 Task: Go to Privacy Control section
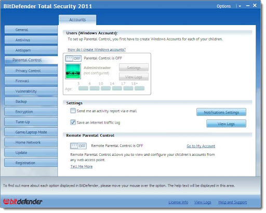(31, 71)
